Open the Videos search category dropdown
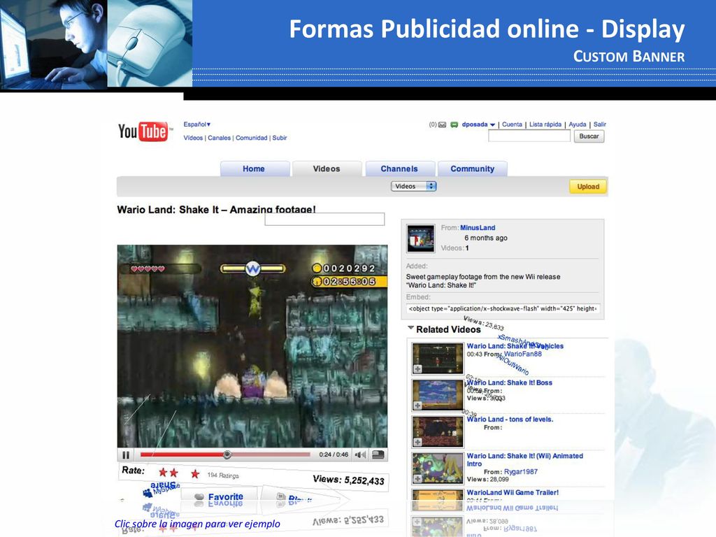This screenshot has height=537, width=716. [414, 186]
